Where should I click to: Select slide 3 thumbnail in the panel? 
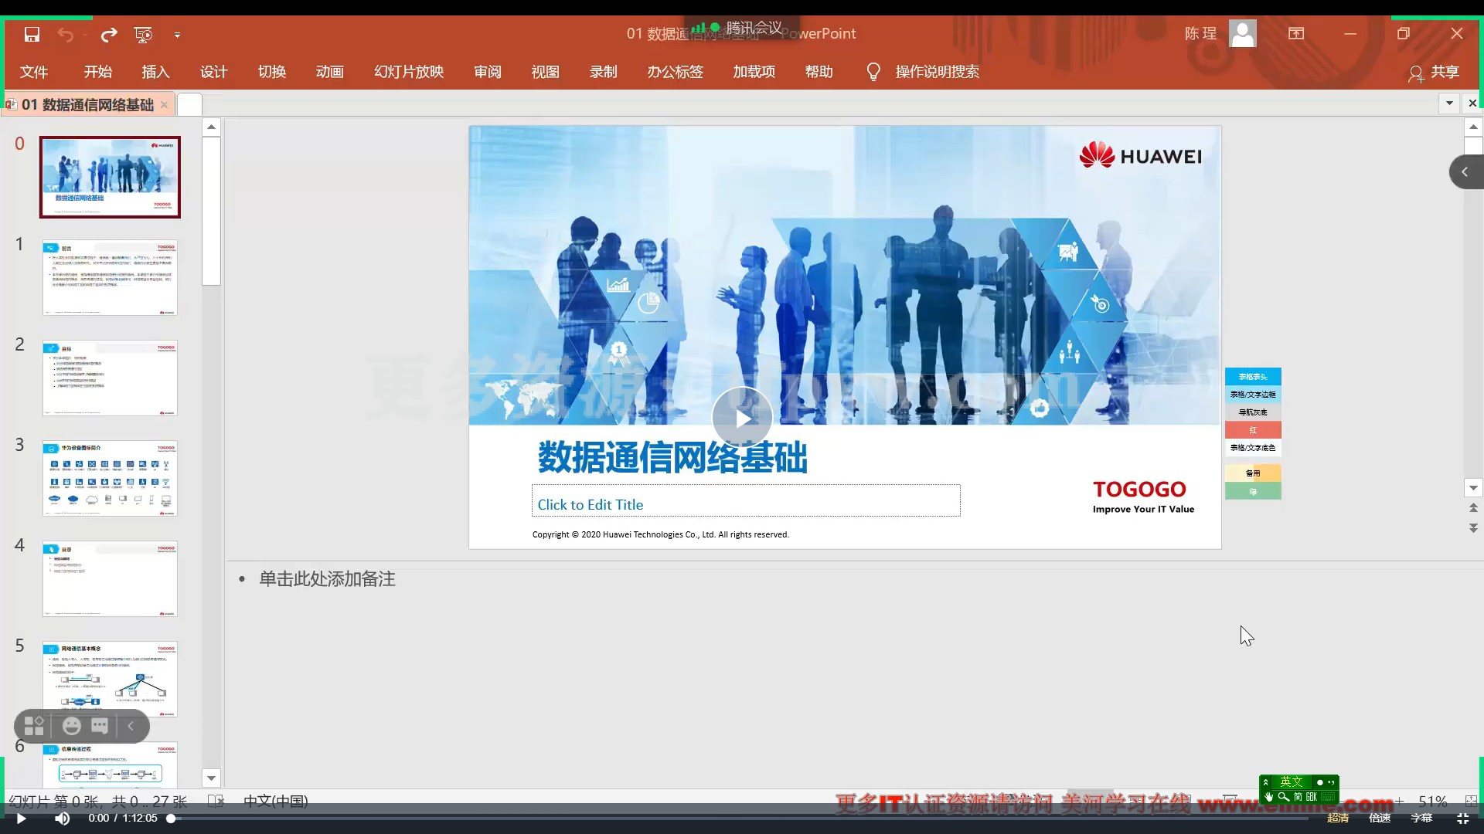[x=110, y=478]
